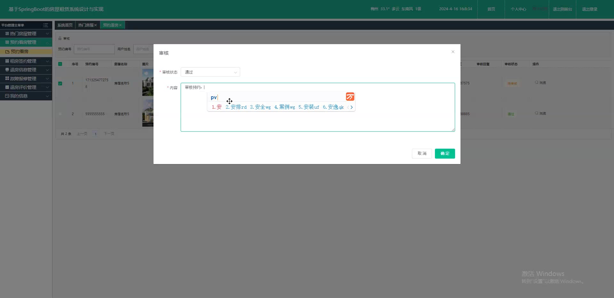Click page number 1 in pagination

[95, 134]
